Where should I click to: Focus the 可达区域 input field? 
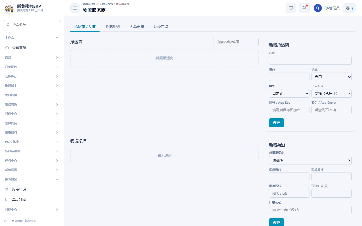tap(289, 193)
